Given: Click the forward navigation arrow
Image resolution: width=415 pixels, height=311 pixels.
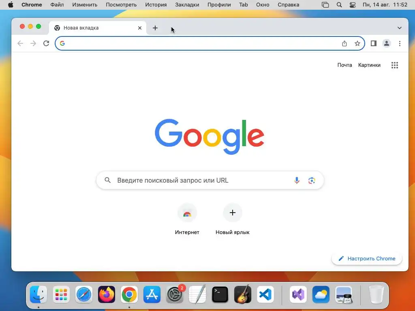Looking at the screenshot, I should (x=33, y=43).
